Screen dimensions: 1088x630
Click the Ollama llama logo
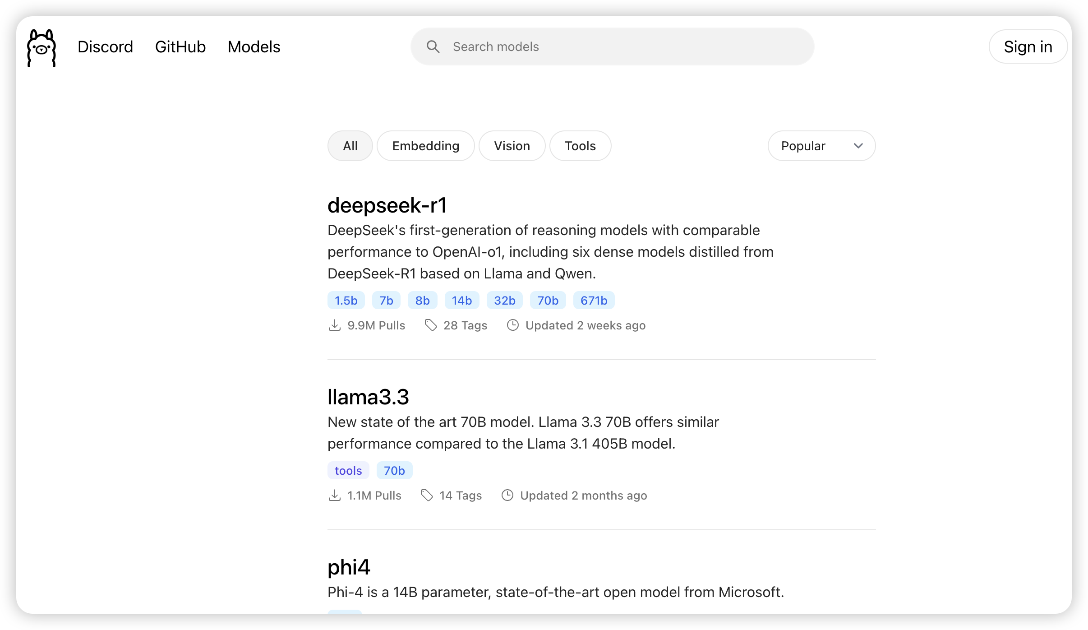point(41,48)
